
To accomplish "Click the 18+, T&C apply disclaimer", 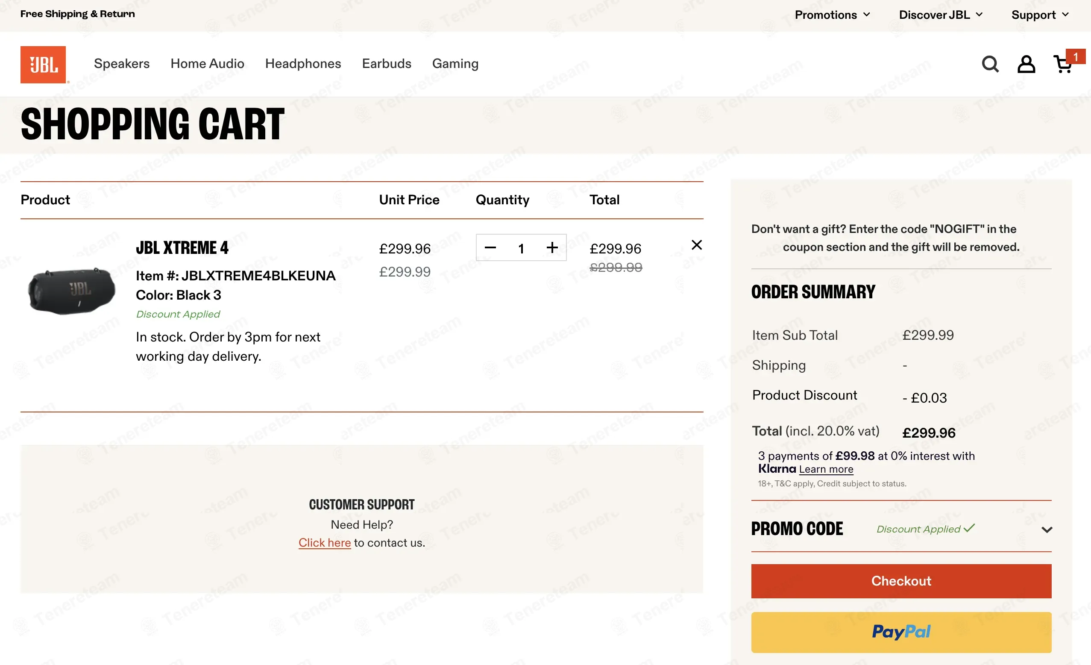I will 832,484.
